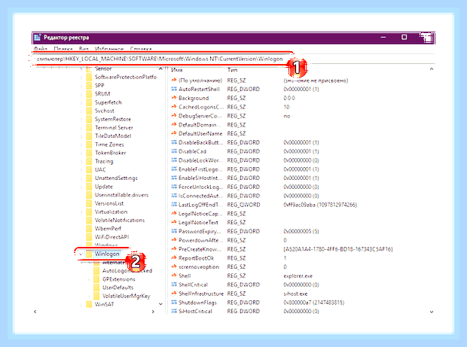
Task: Select the Userinstallable.drivers tree item
Action: (x=121, y=195)
